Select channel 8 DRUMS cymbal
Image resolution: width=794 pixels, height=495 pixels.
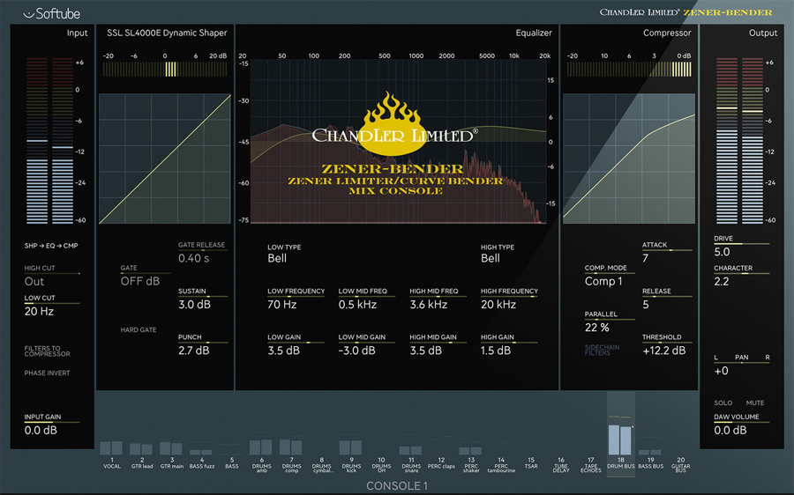pos(321,465)
